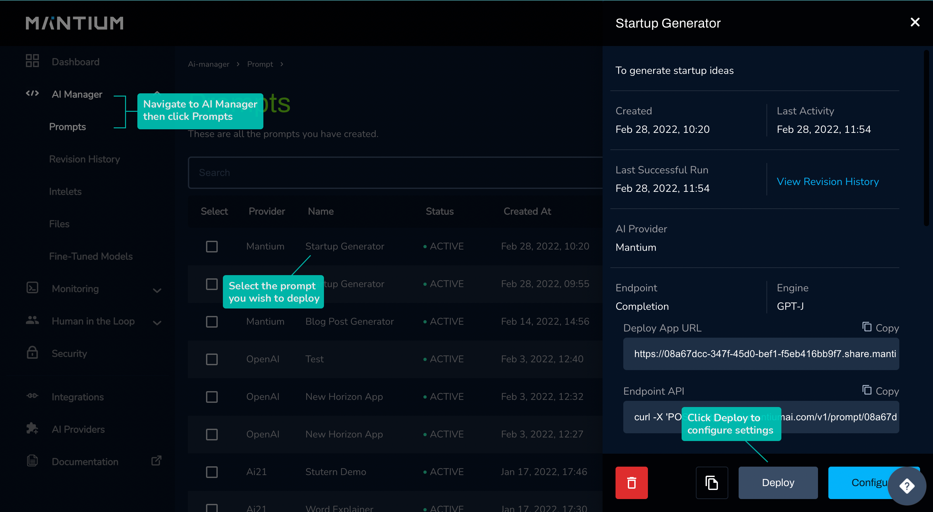Screen dimensions: 933x512
Task: Go to Fine-Tuned Models menu item
Action: (x=91, y=256)
